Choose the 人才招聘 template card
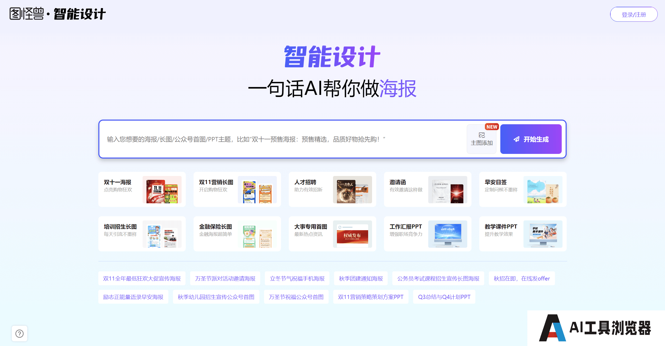The height and width of the screenshot is (346, 665). click(x=332, y=189)
